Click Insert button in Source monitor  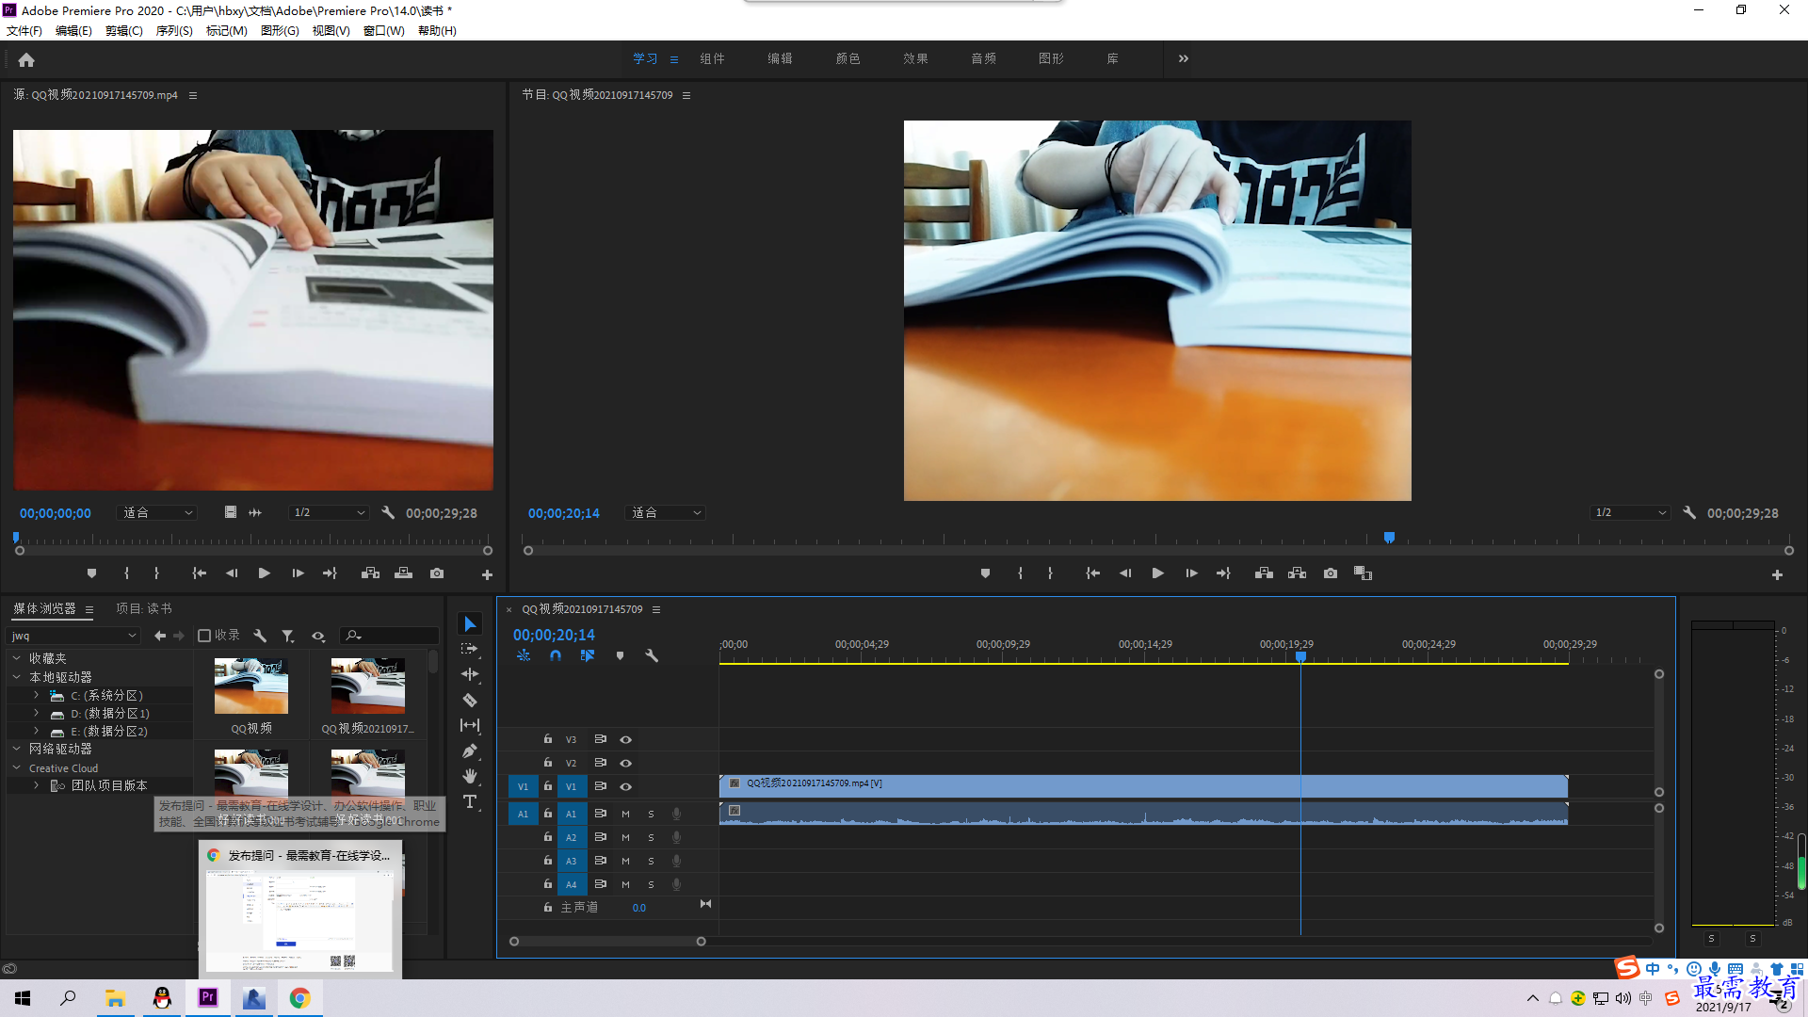[x=371, y=573]
